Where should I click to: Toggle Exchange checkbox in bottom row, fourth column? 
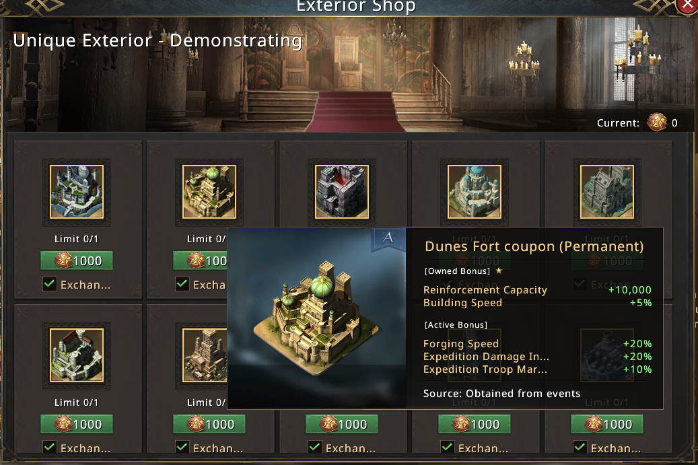point(448,448)
